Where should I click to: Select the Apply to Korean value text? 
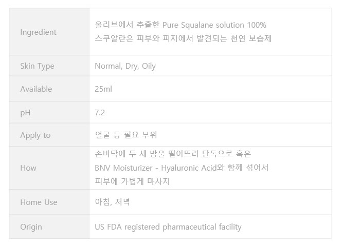[x=126, y=135]
